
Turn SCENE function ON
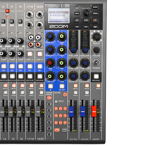(65, 95)
